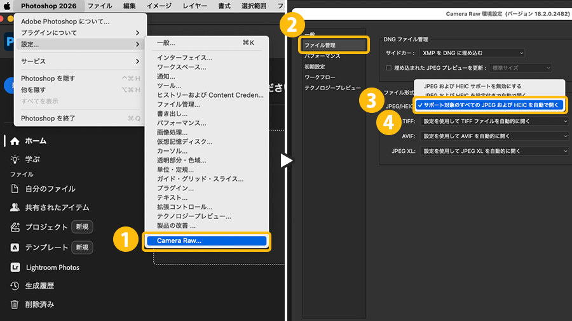Select 通知... in settings submenu
572x321 pixels.
[207, 76]
